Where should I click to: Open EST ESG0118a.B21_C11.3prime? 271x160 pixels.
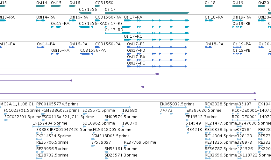[x=68, y=117]
